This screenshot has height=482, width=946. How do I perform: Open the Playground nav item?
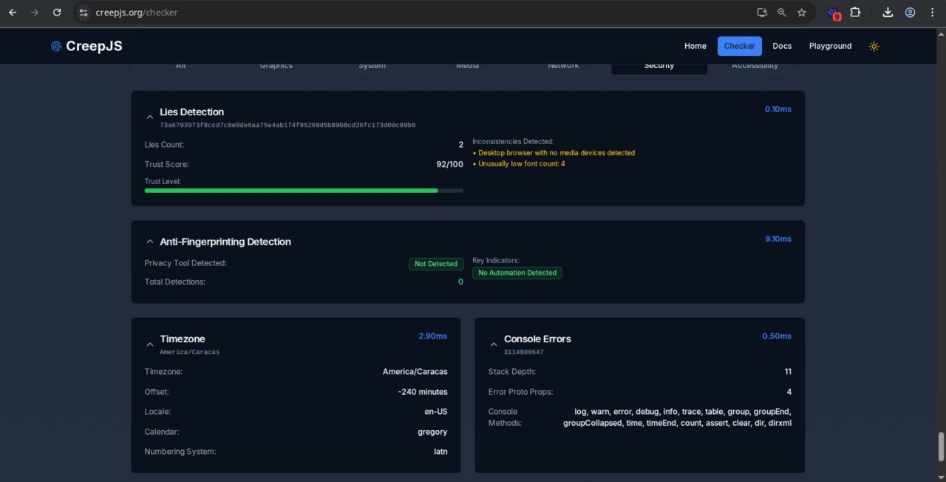point(830,46)
